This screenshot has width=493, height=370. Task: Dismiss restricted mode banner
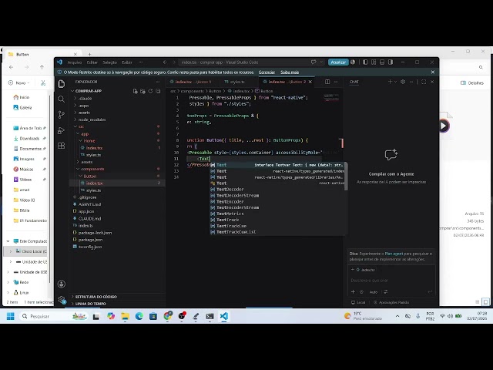pyautogui.click(x=433, y=72)
